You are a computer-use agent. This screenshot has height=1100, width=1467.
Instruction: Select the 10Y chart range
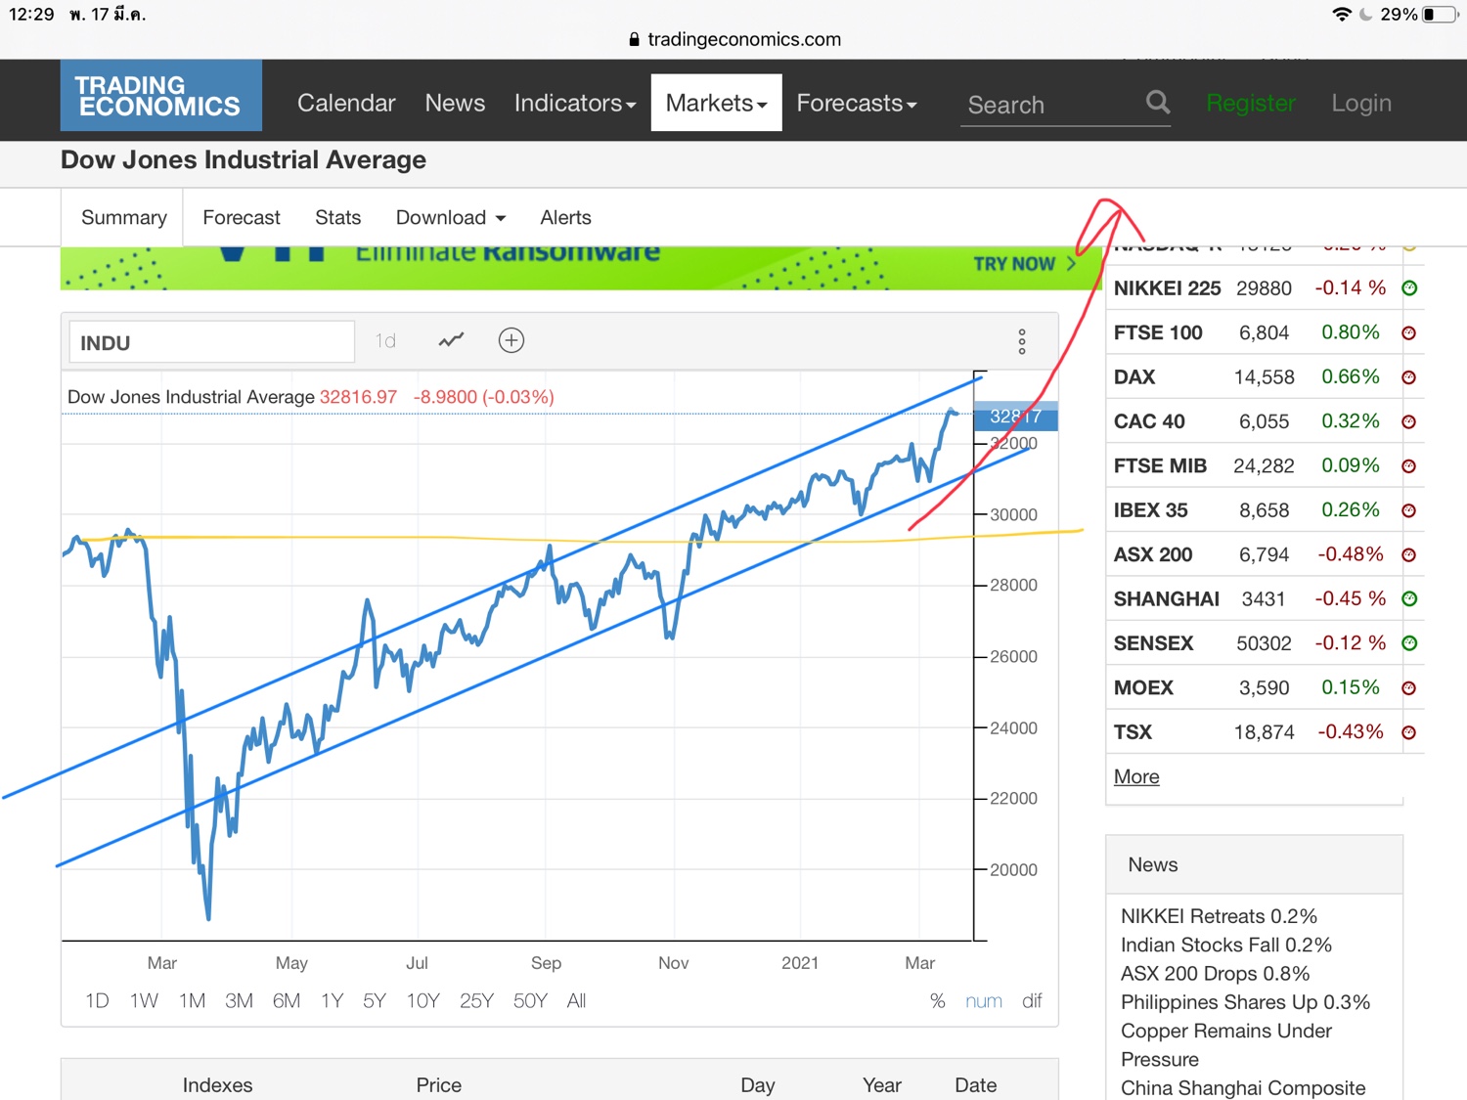coord(423,1000)
